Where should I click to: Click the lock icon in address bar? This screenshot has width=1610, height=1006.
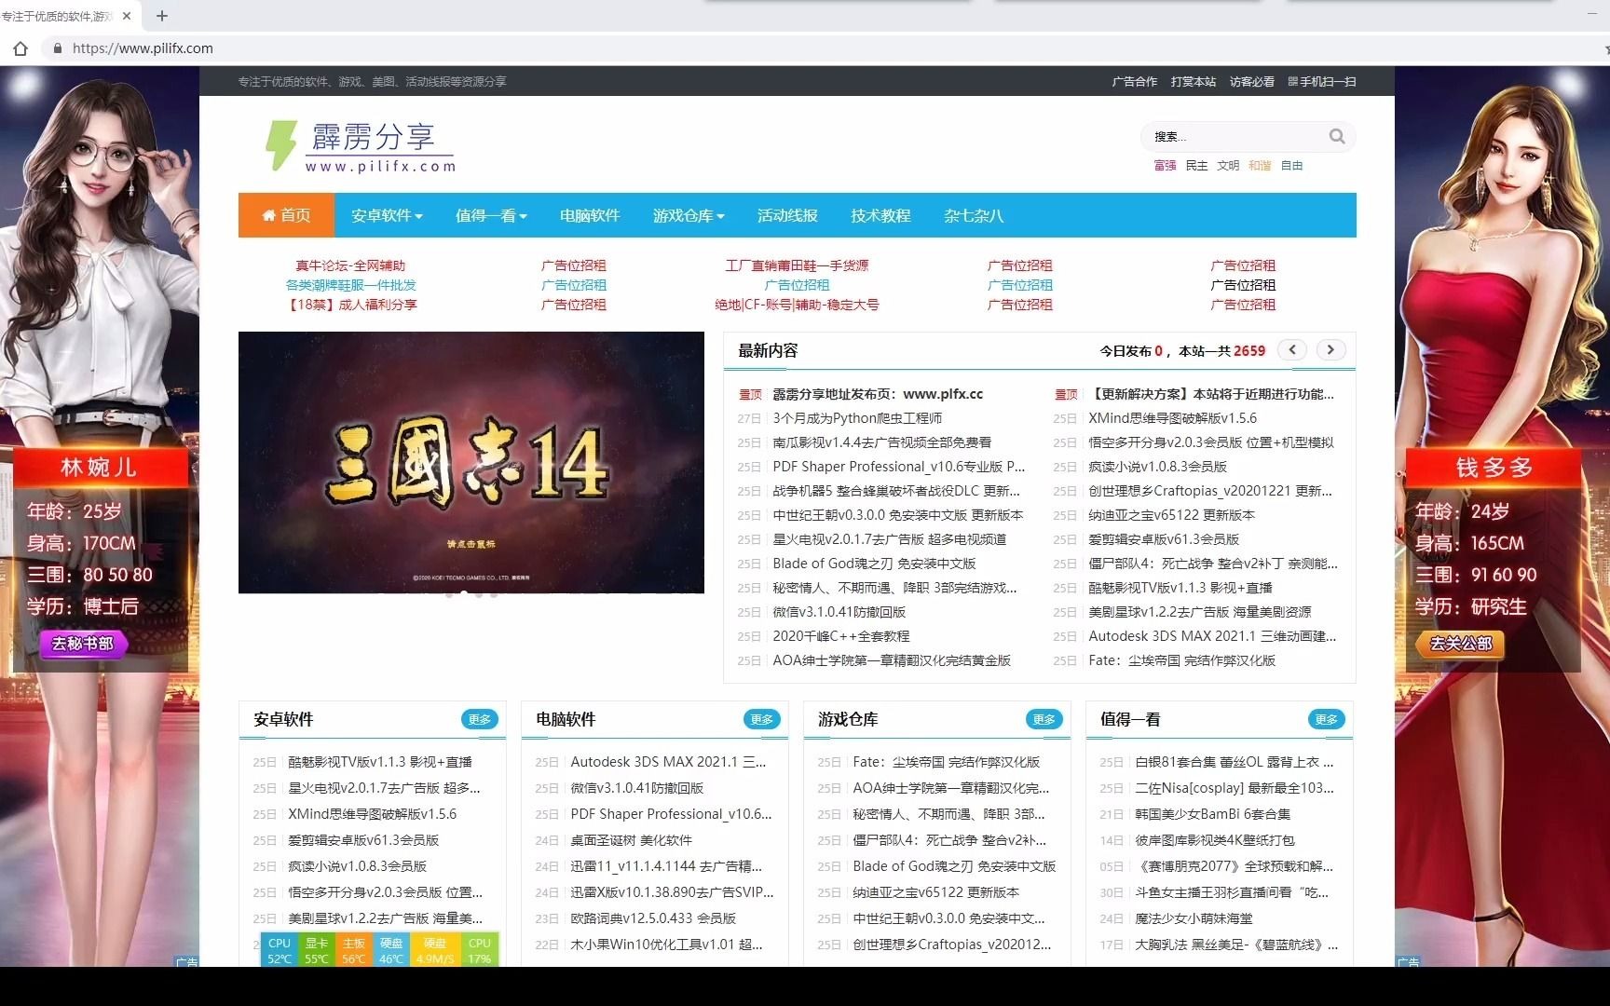tap(58, 48)
